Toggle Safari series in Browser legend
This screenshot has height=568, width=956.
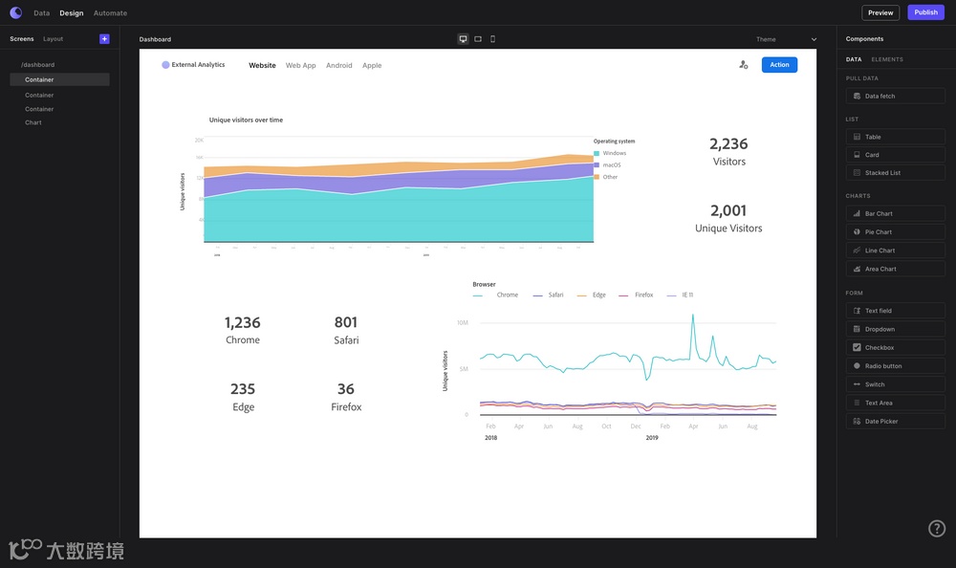point(548,295)
